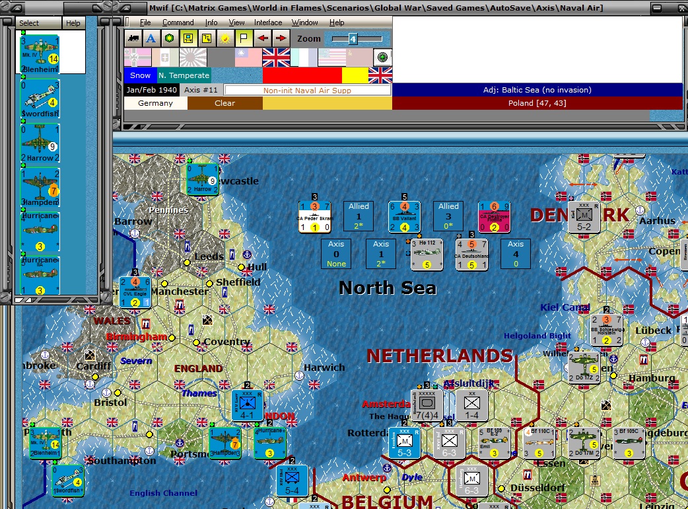This screenshot has height=509, width=688.
Task: Select Harrow bomber counter near Newcastle
Action: pos(203,179)
